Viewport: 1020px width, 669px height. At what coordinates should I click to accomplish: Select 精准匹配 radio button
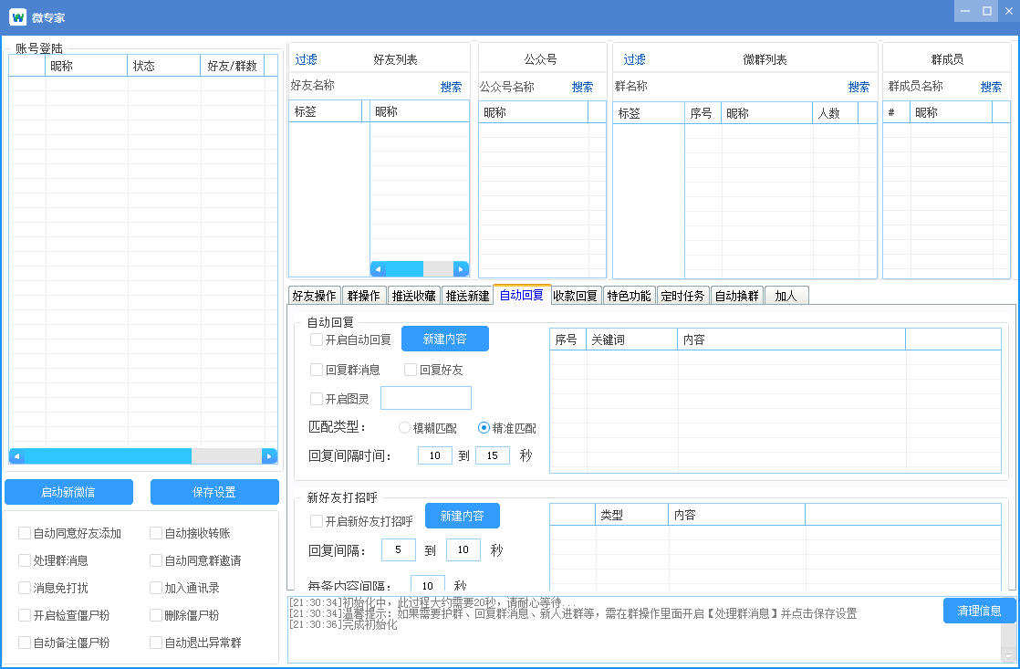(x=484, y=427)
